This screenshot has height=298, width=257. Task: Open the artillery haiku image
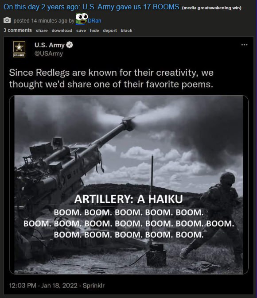pos(129,185)
